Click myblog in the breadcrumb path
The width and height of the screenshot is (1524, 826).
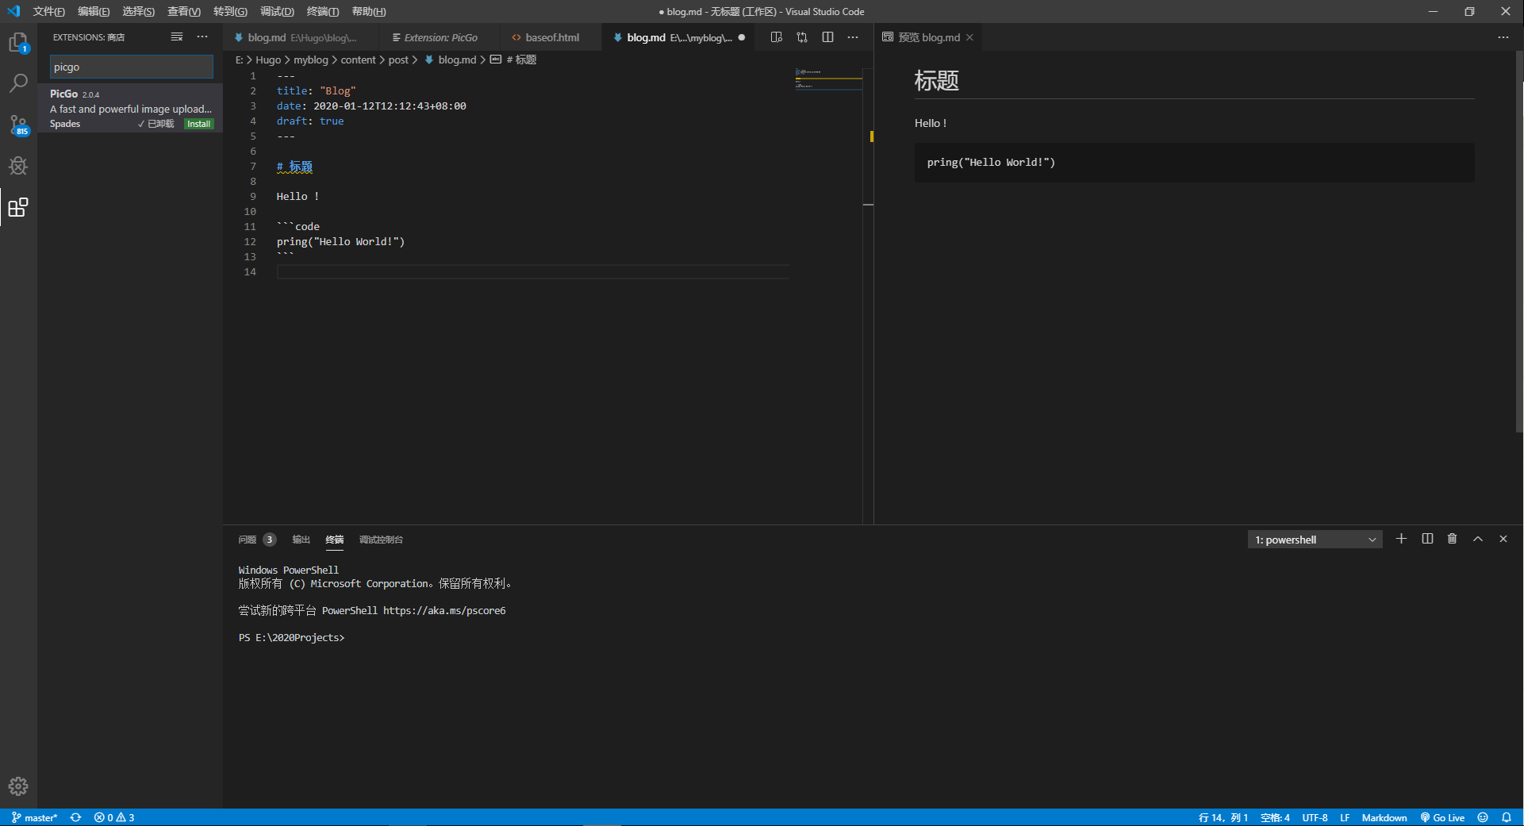pyautogui.click(x=311, y=60)
